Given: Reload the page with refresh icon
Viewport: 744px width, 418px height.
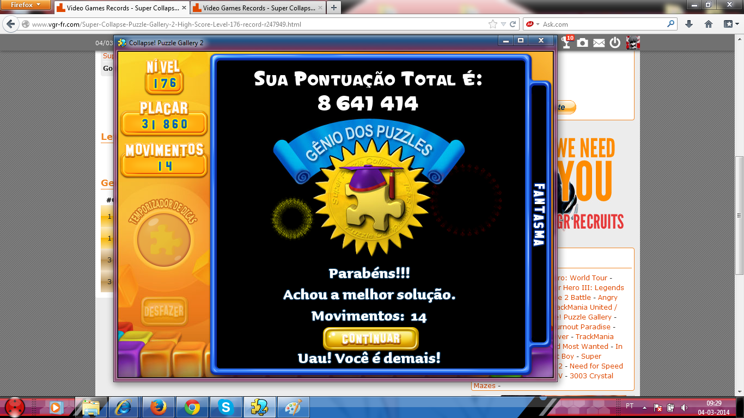Looking at the screenshot, I should click(x=513, y=24).
